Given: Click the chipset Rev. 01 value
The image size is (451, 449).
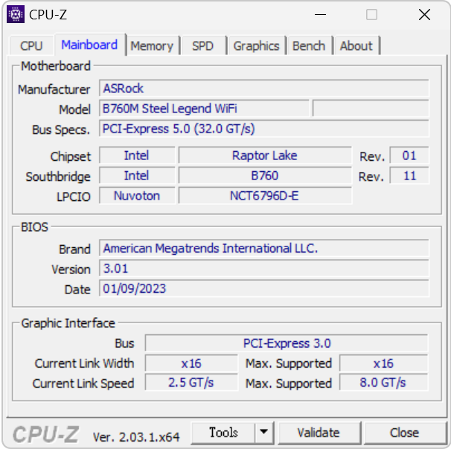Looking at the screenshot, I should (x=409, y=156).
